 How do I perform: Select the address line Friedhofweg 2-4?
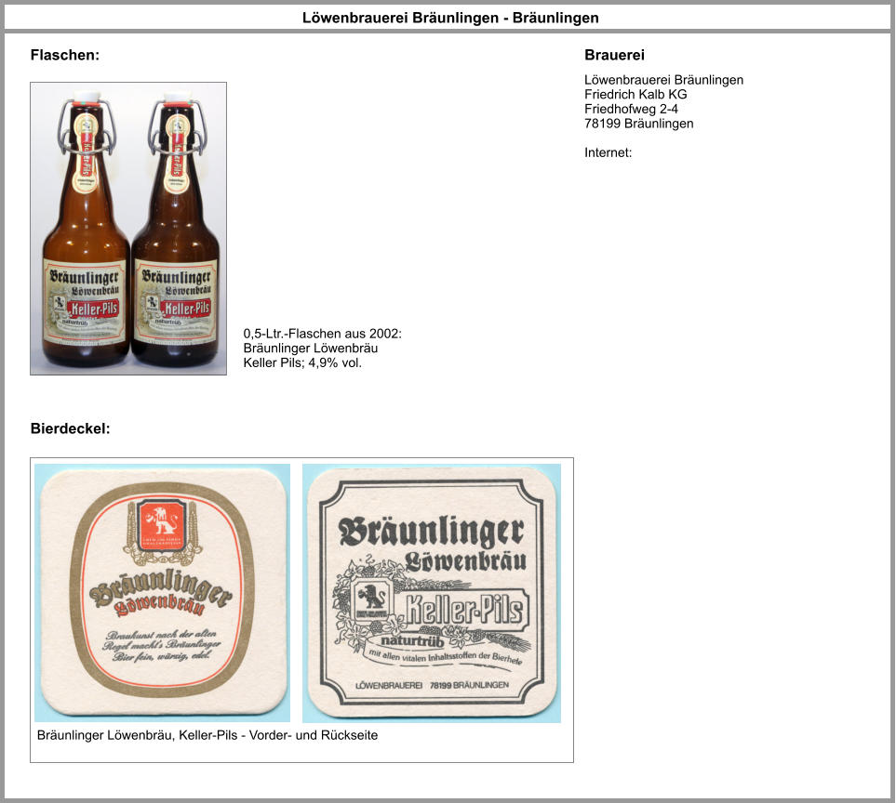631,109
